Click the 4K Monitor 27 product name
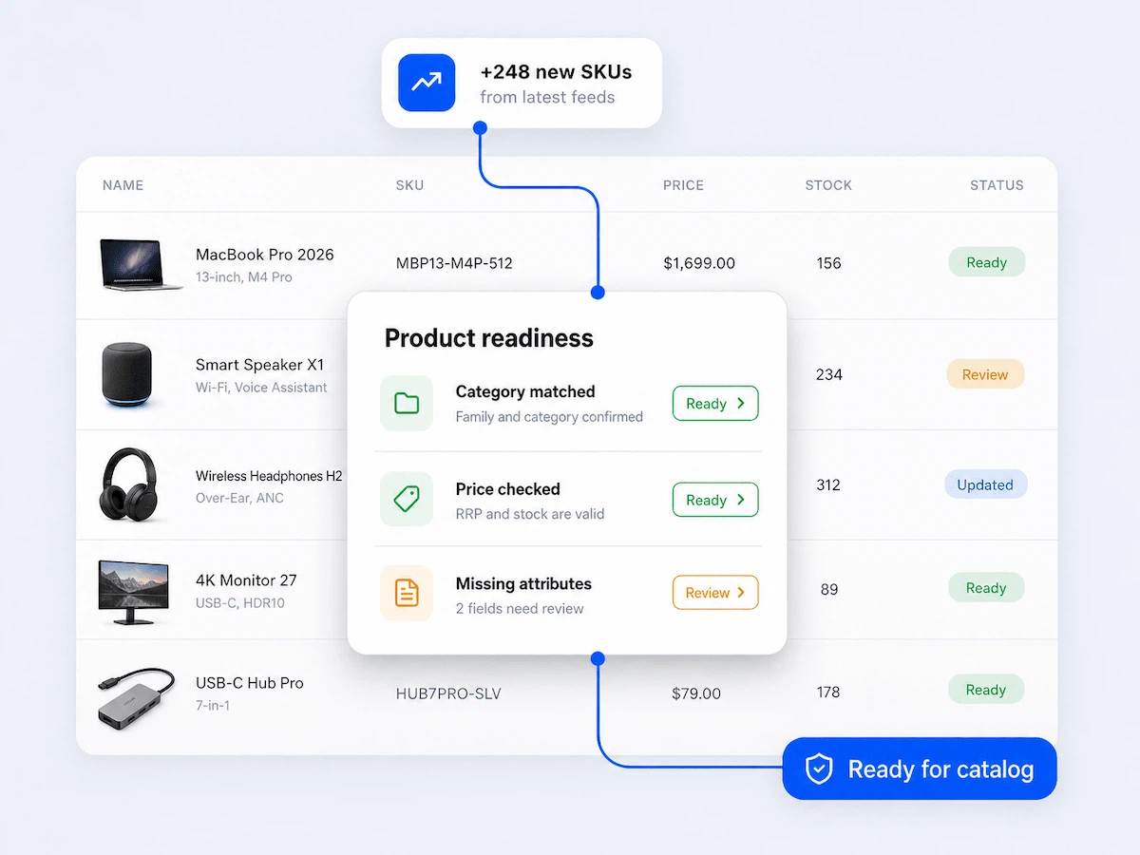This screenshot has width=1140, height=855. point(246,580)
